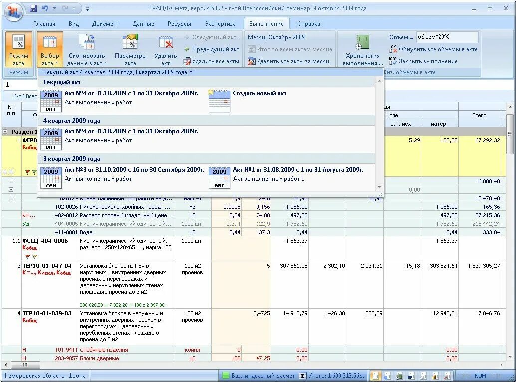Viewport: 516px width, 382px height.
Task: Click scroll-up arrow of act list popup
Action: 379,81
